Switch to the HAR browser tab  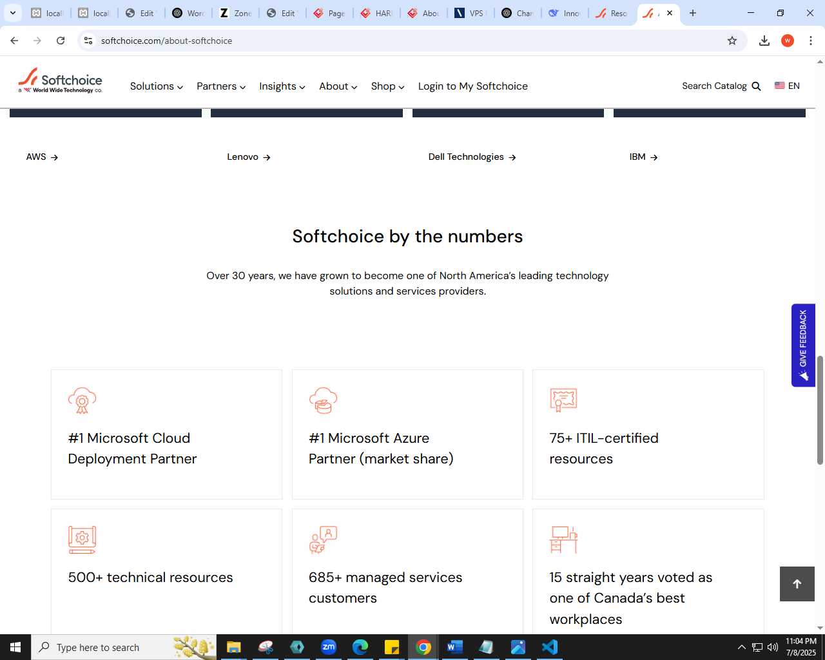(377, 13)
